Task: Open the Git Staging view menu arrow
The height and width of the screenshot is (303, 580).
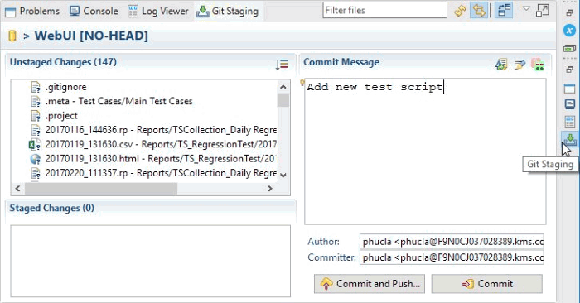Action: [526, 9]
